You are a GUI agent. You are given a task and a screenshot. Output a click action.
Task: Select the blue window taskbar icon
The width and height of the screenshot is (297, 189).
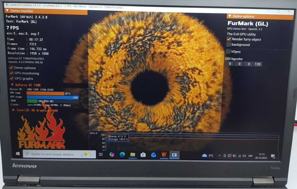174,155
